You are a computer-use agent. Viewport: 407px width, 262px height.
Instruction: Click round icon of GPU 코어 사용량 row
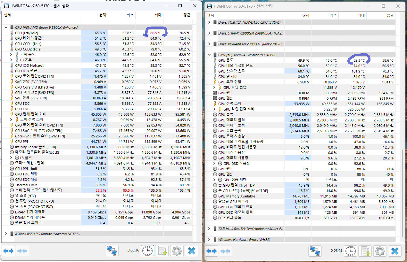coord(215,136)
